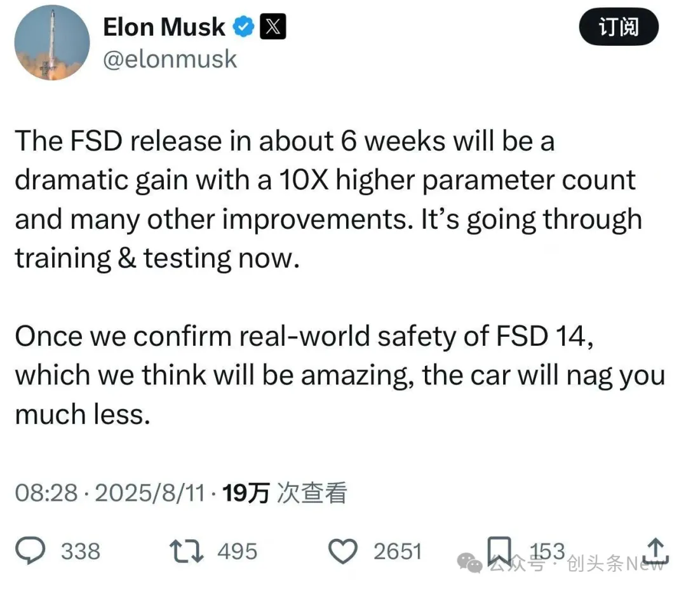Open Elon Musk's rocket profile avatar
Screen dimensions: 686x591
(52, 44)
